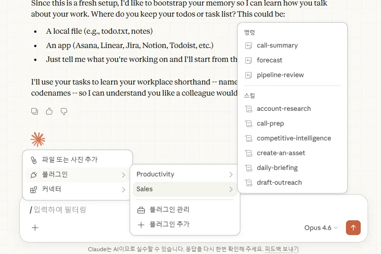The image size is (381, 254).
Task: Open the Opus 4.6 model dropdown
Action: (321, 228)
